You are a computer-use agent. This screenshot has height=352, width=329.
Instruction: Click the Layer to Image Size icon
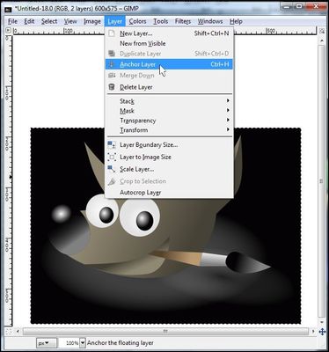[x=112, y=157]
